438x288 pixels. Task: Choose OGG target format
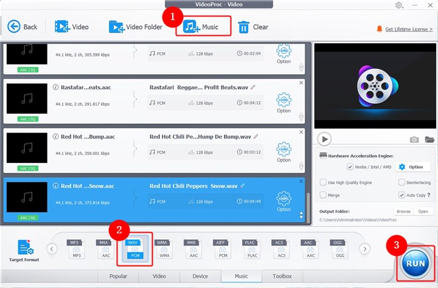[339, 249]
